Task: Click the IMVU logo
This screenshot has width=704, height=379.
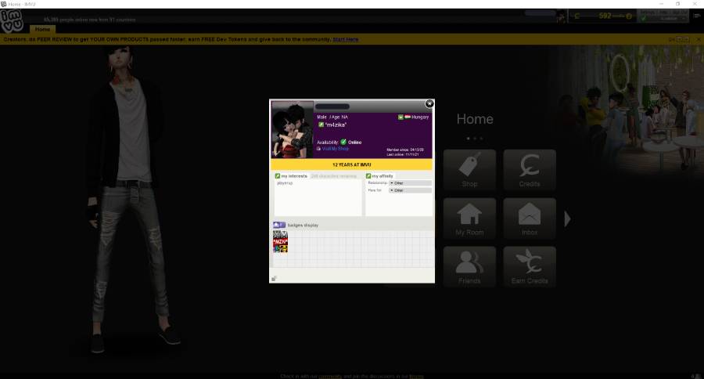Action: (x=12, y=20)
